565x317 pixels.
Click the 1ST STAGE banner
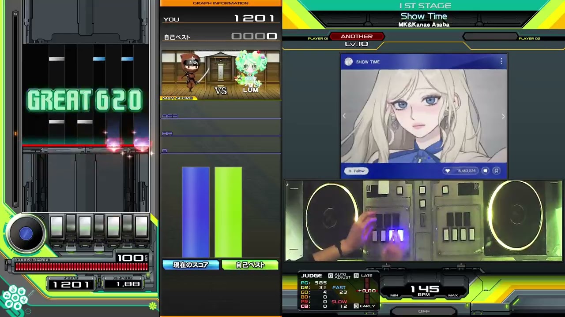point(425,6)
